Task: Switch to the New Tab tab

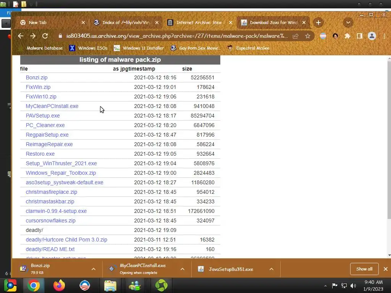Action: coord(50,23)
